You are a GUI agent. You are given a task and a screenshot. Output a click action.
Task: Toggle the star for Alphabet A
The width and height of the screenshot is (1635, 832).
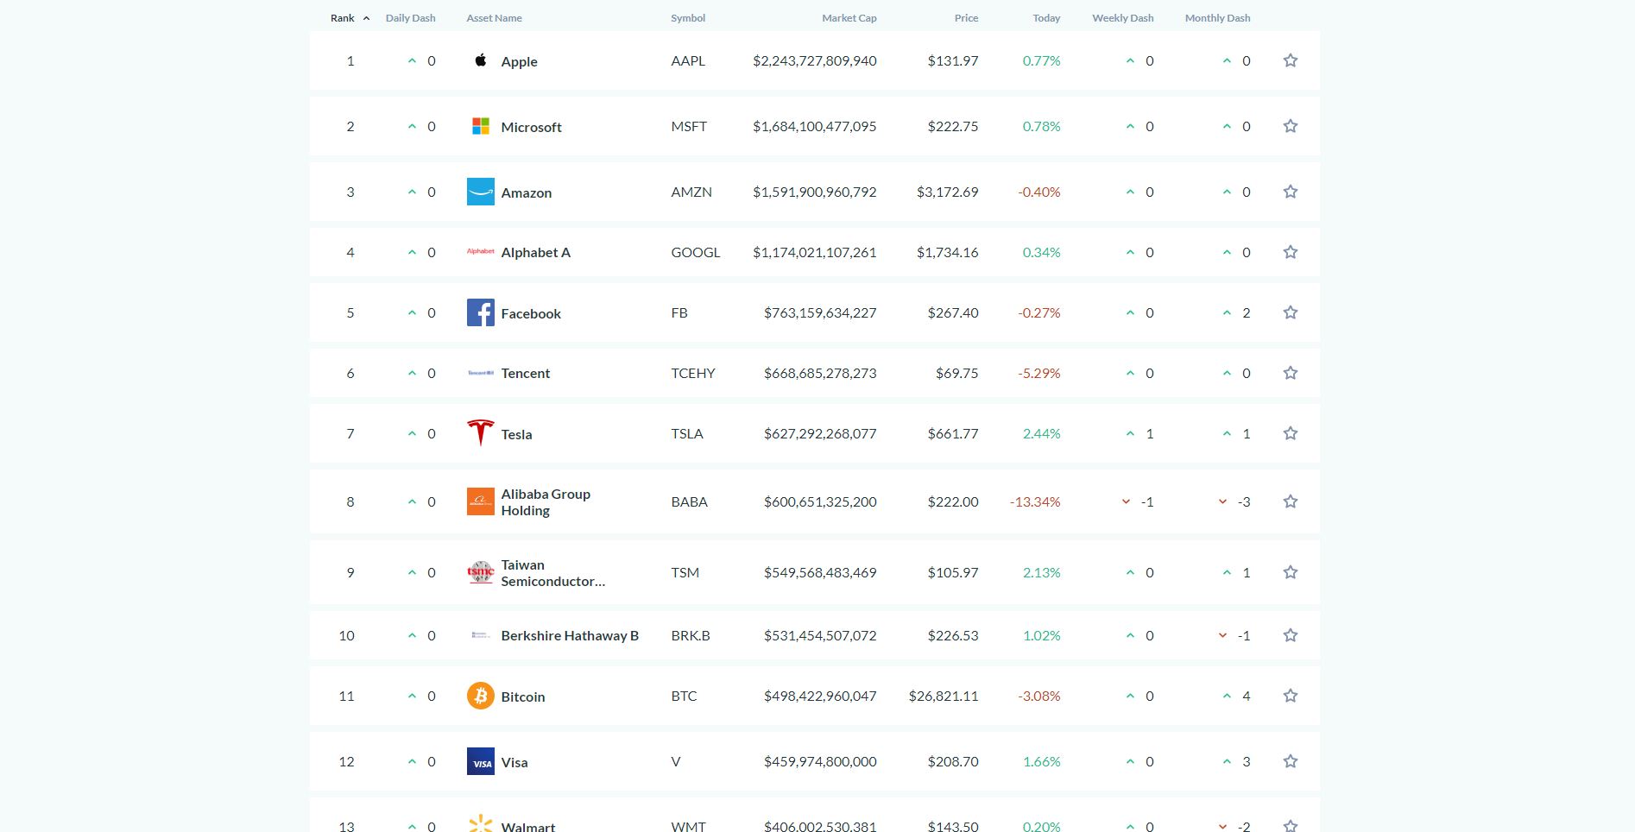[x=1291, y=252]
